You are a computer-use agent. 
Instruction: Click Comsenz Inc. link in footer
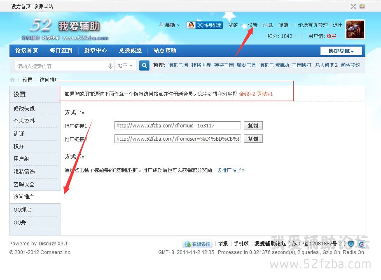click(x=56, y=252)
